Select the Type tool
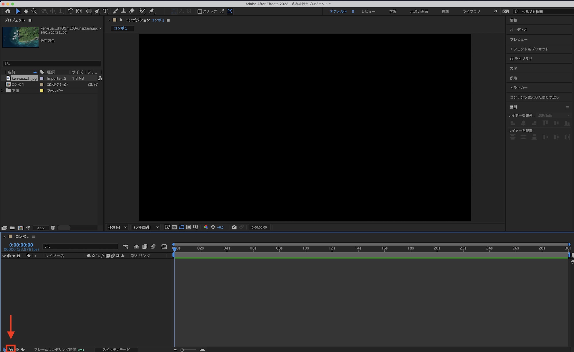The height and width of the screenshot is (352, 574). (x=105, y=11)
